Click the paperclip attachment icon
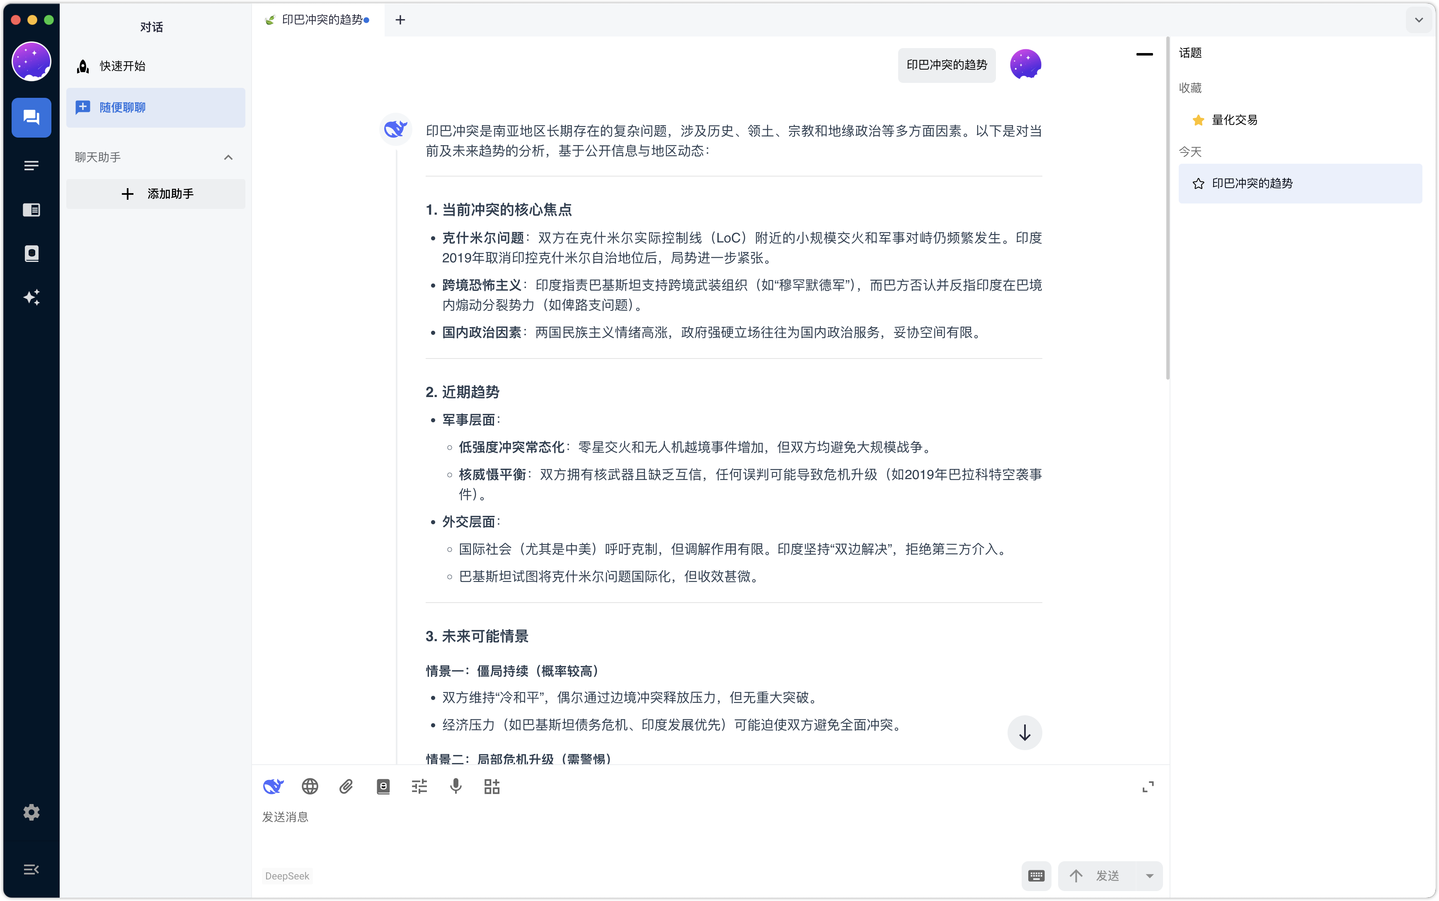 pos(346,787)
